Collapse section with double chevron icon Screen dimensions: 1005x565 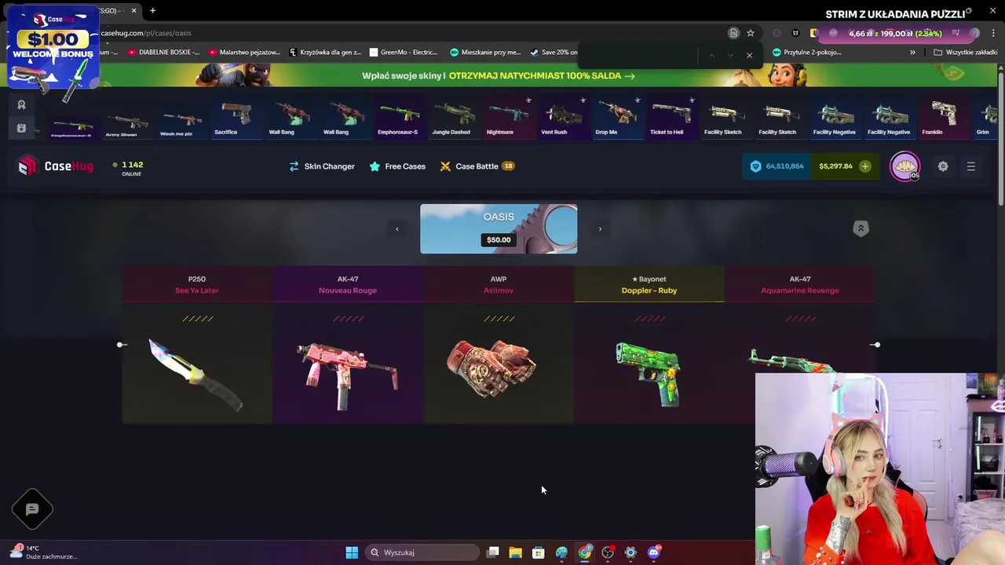861,228
